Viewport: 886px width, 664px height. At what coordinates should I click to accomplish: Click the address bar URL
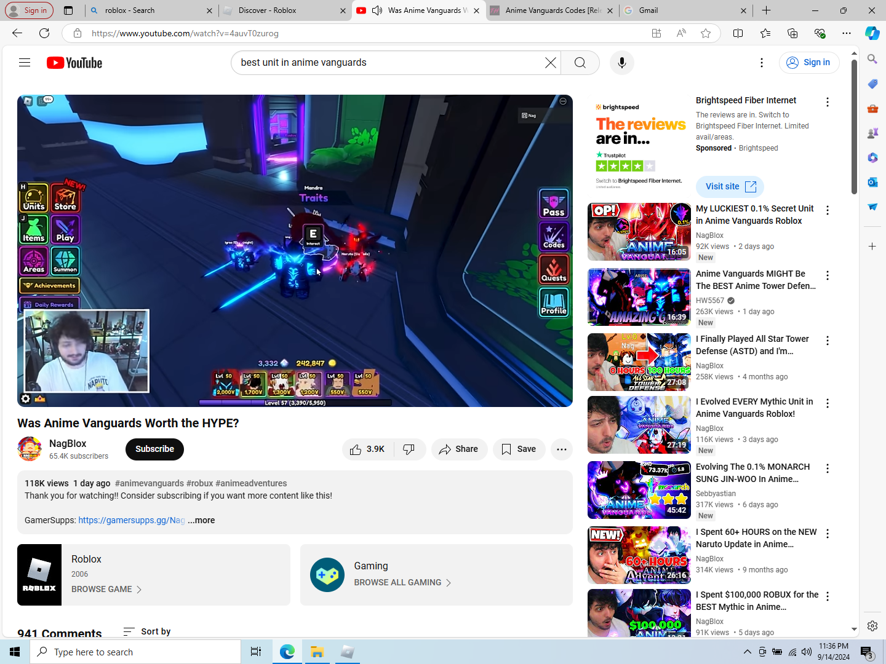click(x=185, y=33)
